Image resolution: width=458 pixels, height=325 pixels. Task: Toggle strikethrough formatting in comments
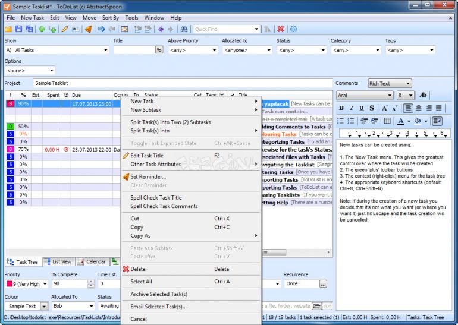pyautogui.click(x=372, y=108)
